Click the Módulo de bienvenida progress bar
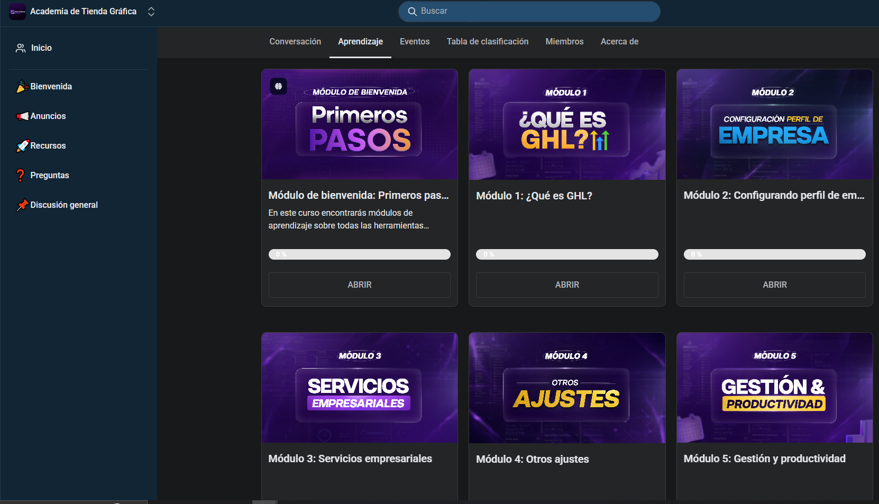The height and width of the screenshot is (504, 879). pyautogui.click(x=360, y=254)
